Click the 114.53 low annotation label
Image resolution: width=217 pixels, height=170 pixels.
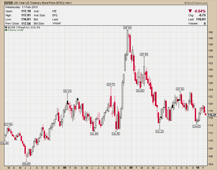click(197, 126)
